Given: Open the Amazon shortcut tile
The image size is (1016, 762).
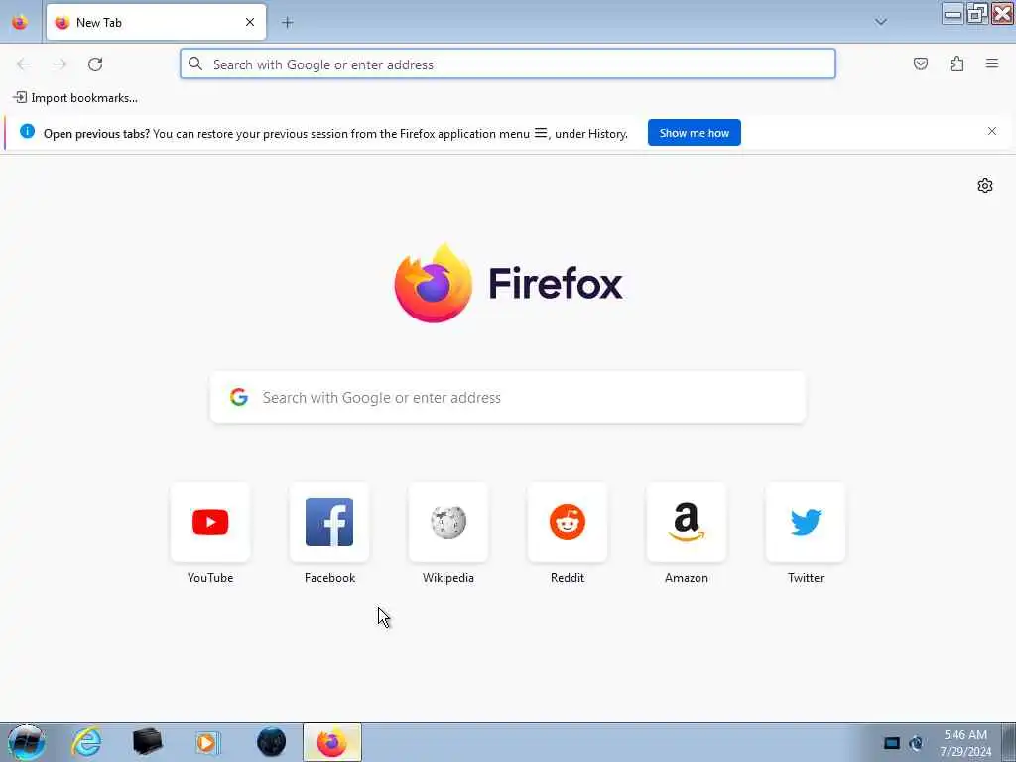Looking at the screenshot, I should [x=687, y=522].
